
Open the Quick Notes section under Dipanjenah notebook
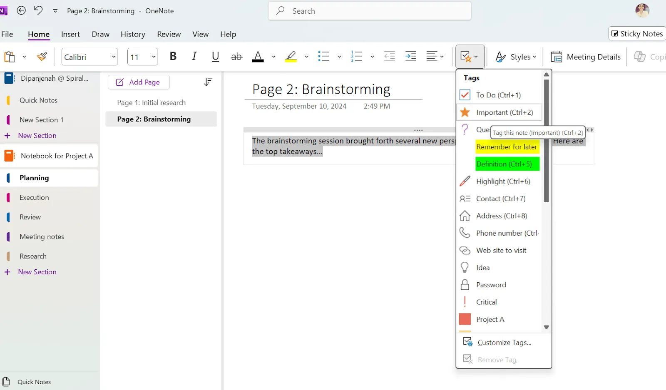(49, 100)
